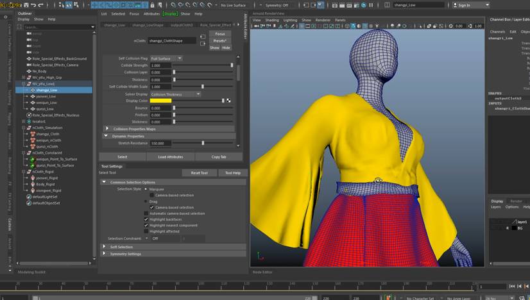Open the Lighting menu in viewport
Image resolution: width=530 pixels, height=300 pixels.
click(x=290, y=20)
